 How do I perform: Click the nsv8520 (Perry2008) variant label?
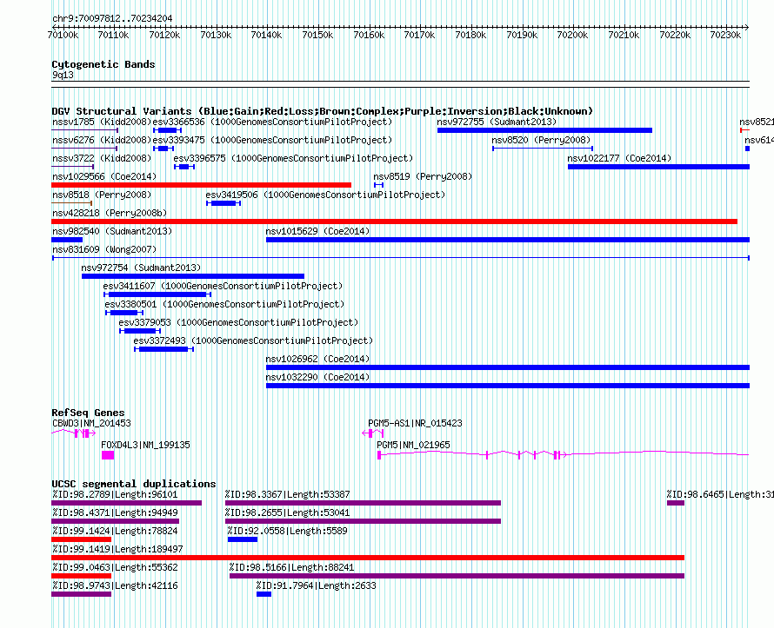click(x=541, y=140)
